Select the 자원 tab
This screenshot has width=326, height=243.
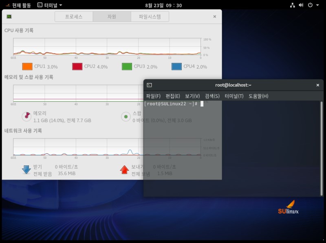(x=112, y=17)
